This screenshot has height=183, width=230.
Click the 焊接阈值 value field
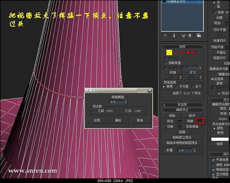point(117,102)
